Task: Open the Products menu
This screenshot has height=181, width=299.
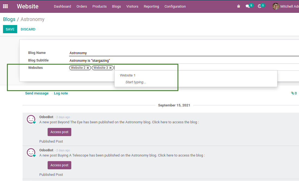Action: coord(99,6)
